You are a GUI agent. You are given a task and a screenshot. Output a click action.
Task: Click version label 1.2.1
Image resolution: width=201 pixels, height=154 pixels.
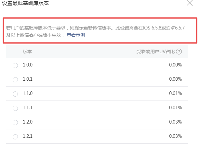(28, 136)
